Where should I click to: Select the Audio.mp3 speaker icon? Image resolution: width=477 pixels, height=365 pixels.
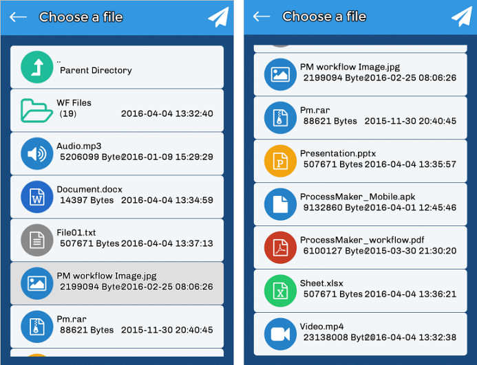click(x=36, y=153)
